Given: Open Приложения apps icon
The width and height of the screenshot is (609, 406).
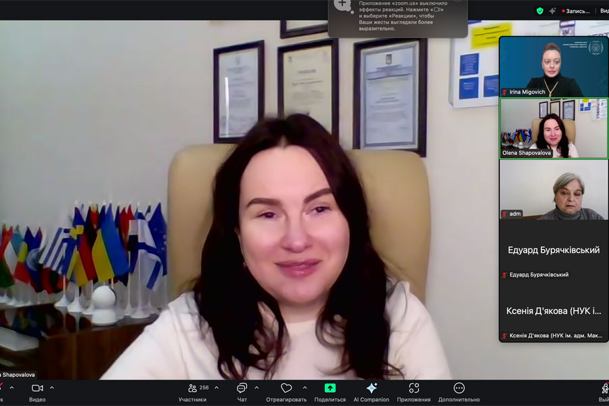Looking at the screenshot, I should [414, 388].
